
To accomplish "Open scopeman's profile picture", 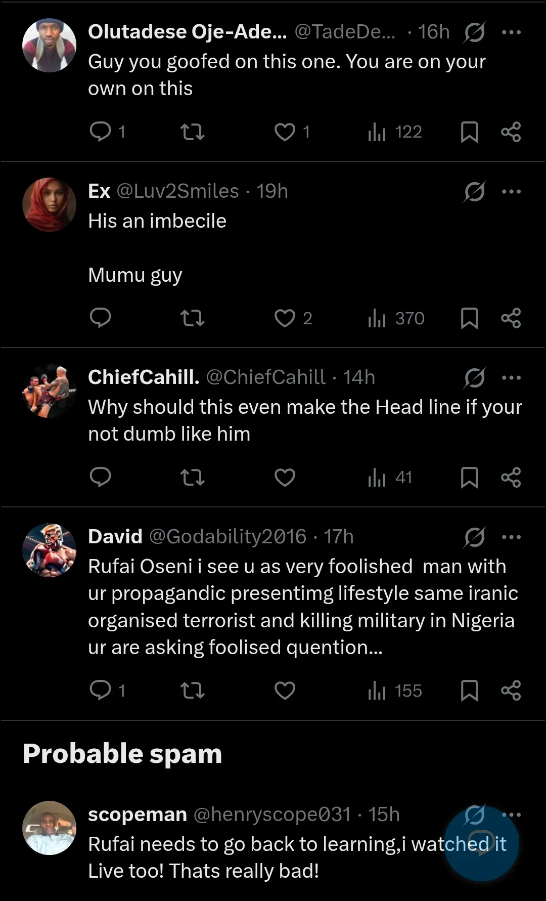I will (49, 828).
